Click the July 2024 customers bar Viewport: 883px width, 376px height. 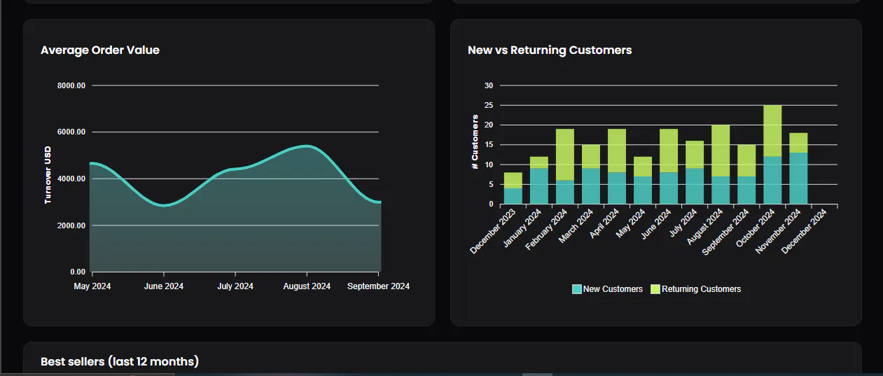coord(695,172)
